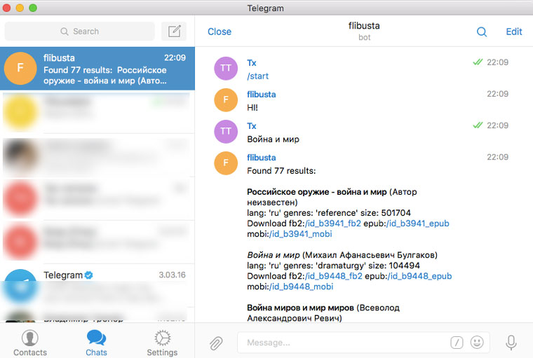Click the orange F avatar beside the HI! message
This screenshot has height=358, width=533.
pos(226,100)
